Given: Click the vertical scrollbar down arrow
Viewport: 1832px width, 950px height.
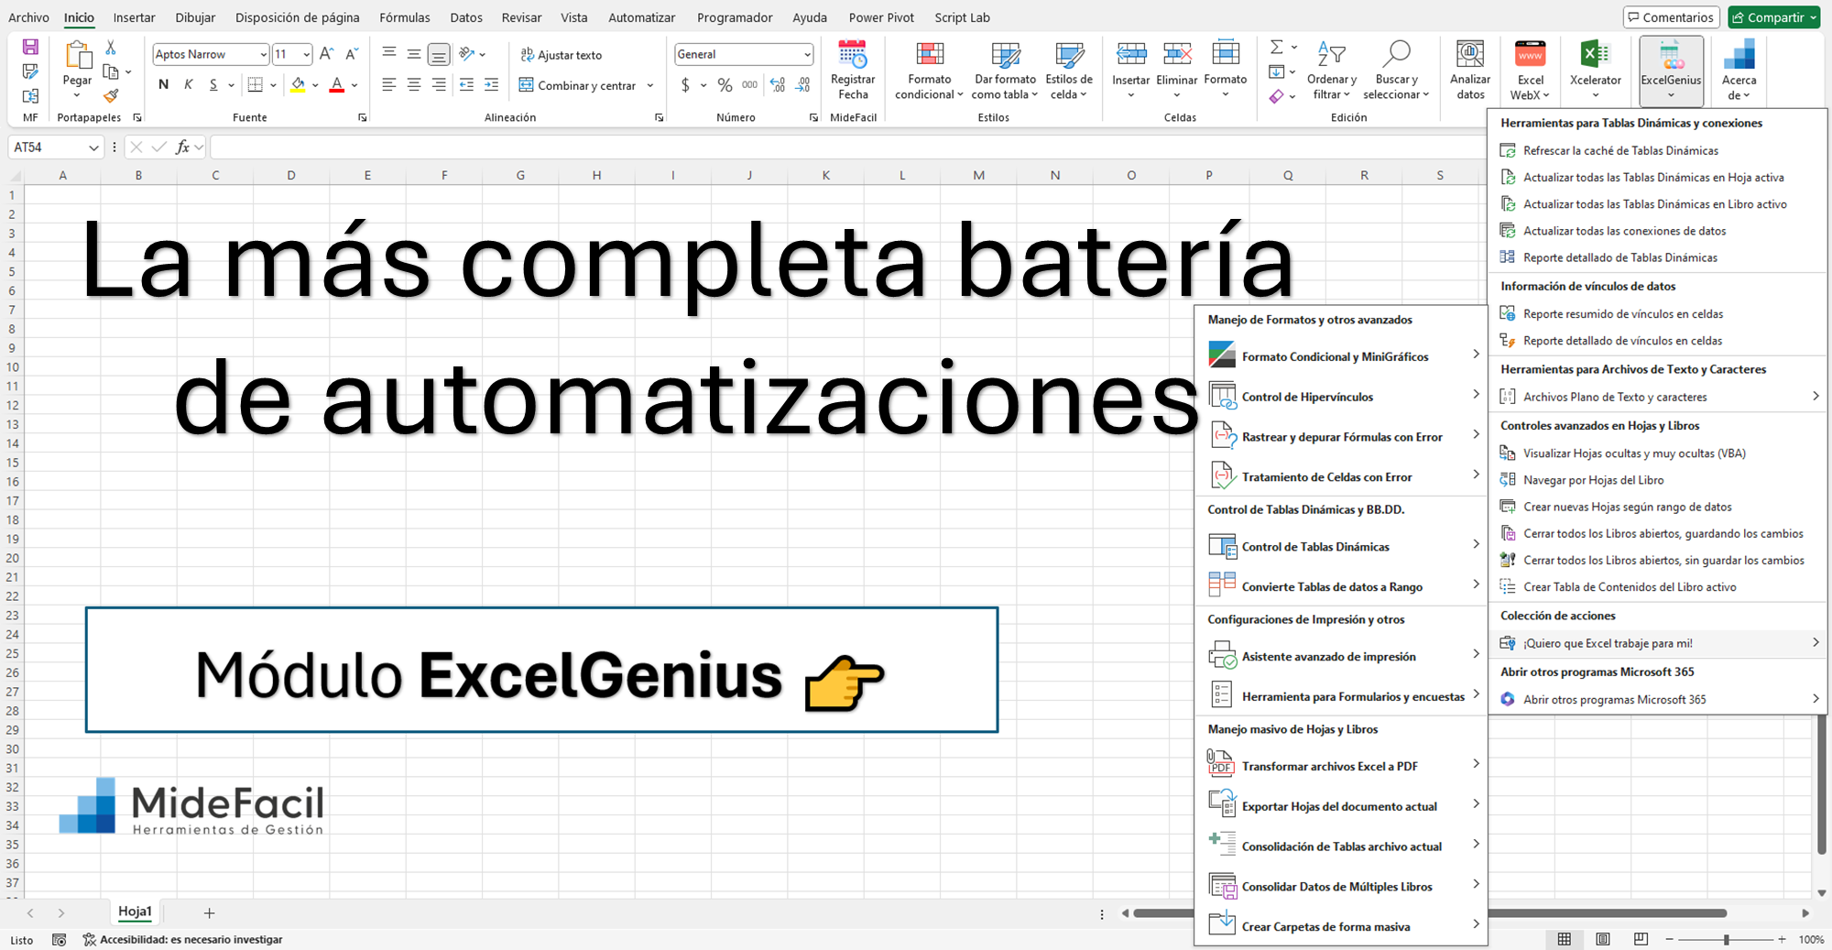Looking at the screenshot, I should tap(1821, 892).
